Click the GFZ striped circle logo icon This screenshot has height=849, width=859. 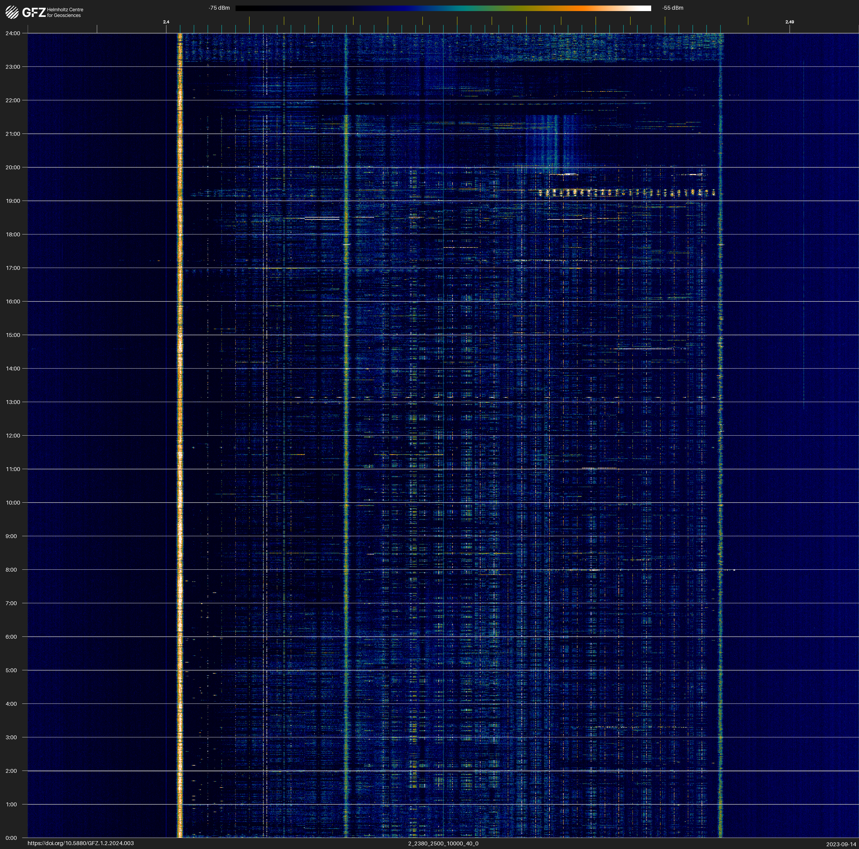pos(12,12)
